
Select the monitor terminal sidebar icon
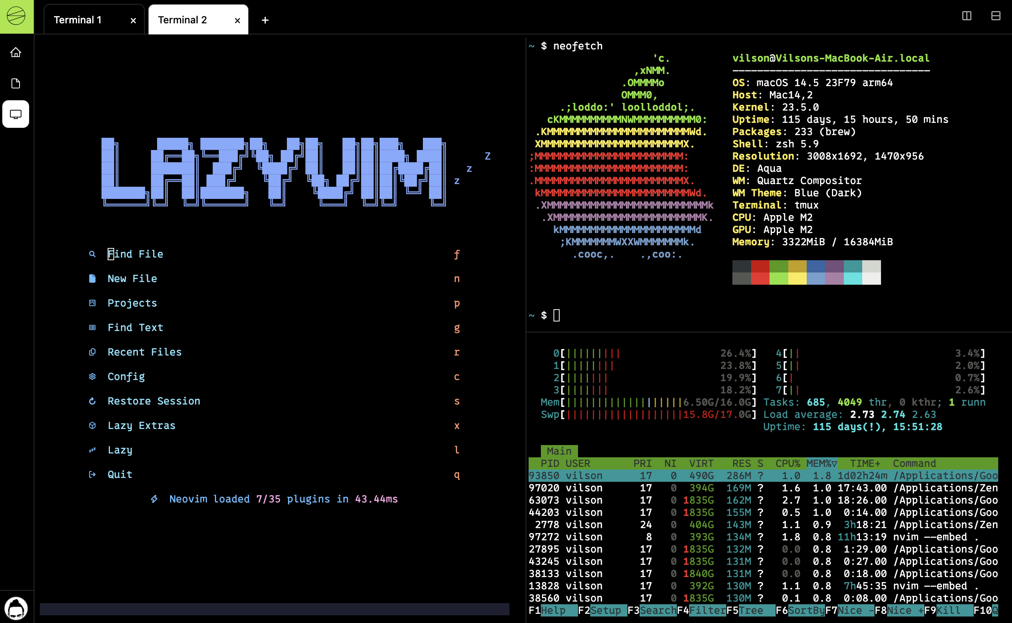[x=16, y=114]
